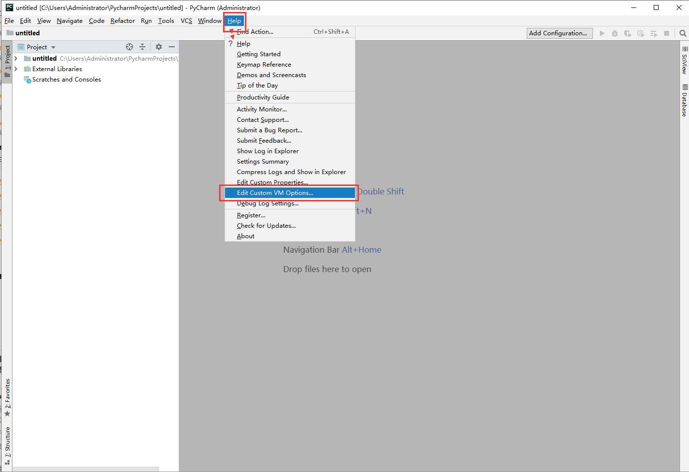Open the Database side tab
This screenshot has width=689, height=472.
coord(685,100)
